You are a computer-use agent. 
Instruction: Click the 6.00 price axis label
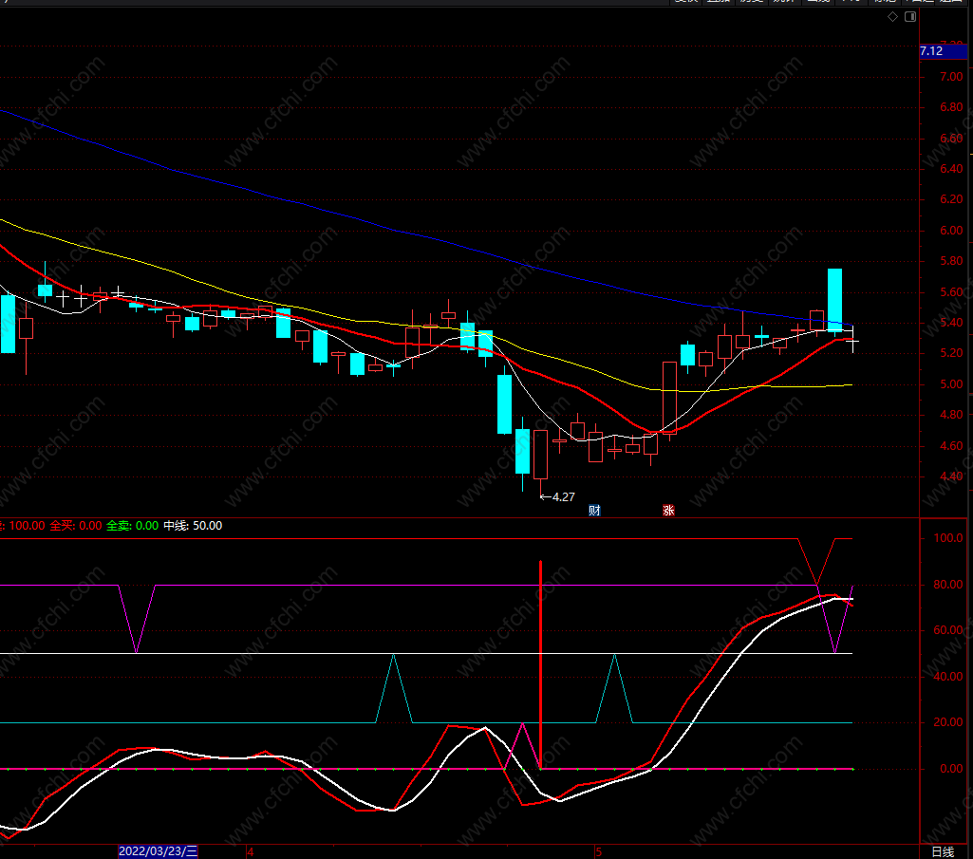point(951,231)
